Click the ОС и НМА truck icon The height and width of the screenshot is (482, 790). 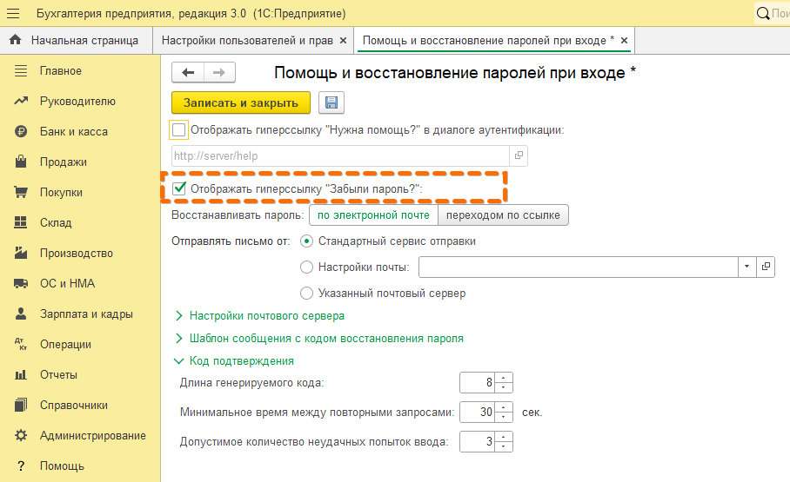tap(21, 283)
